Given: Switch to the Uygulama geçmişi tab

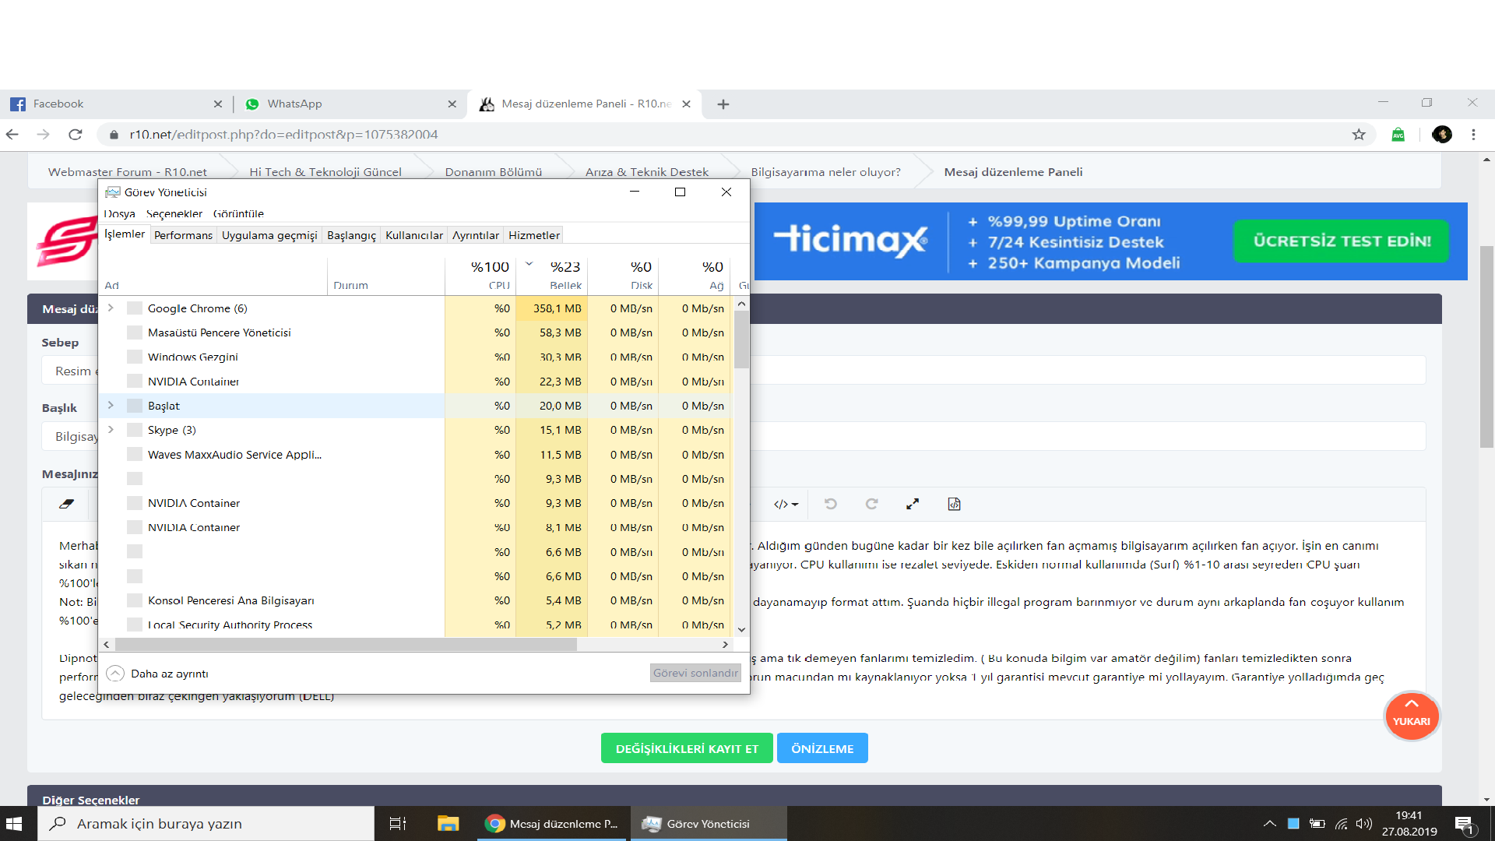Looking at the screenshot, I should (269, 235).
